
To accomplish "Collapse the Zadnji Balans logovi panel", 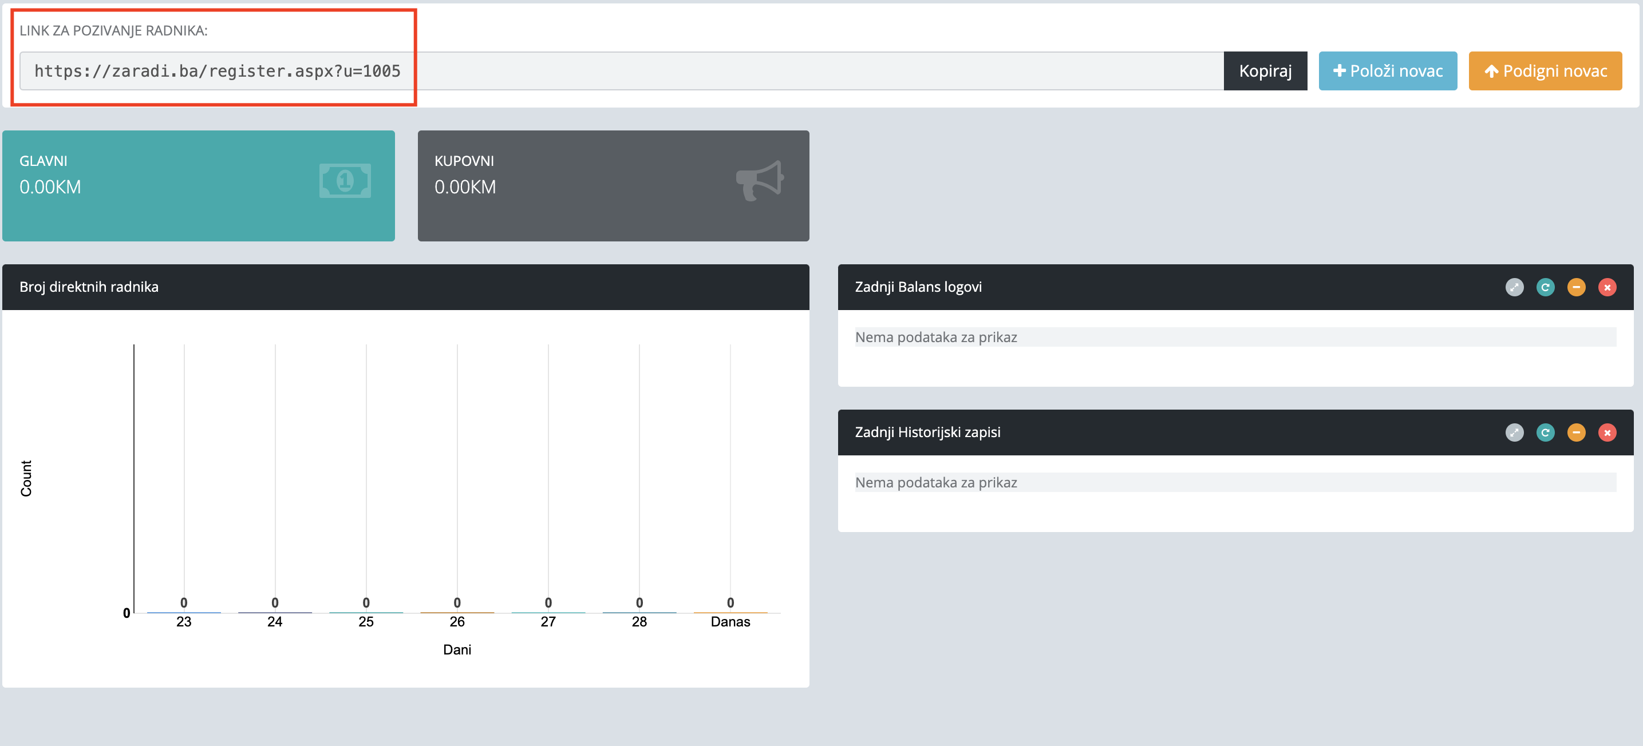I will coord(1576,288).
